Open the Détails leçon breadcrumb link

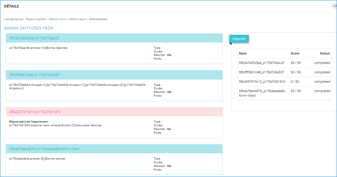(78, 19)
